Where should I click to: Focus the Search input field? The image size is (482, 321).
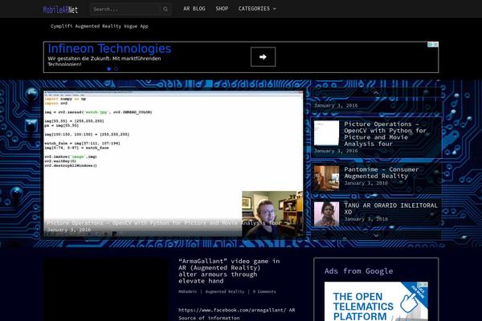click(125, 9)
